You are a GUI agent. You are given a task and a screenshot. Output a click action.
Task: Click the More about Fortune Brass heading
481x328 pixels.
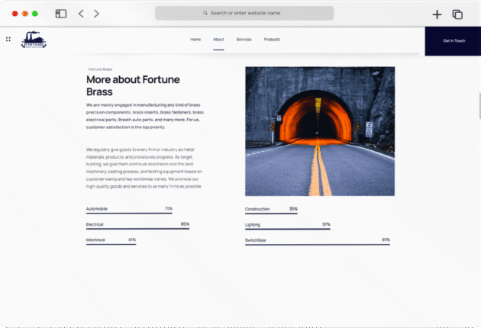[x=134, y=85]
